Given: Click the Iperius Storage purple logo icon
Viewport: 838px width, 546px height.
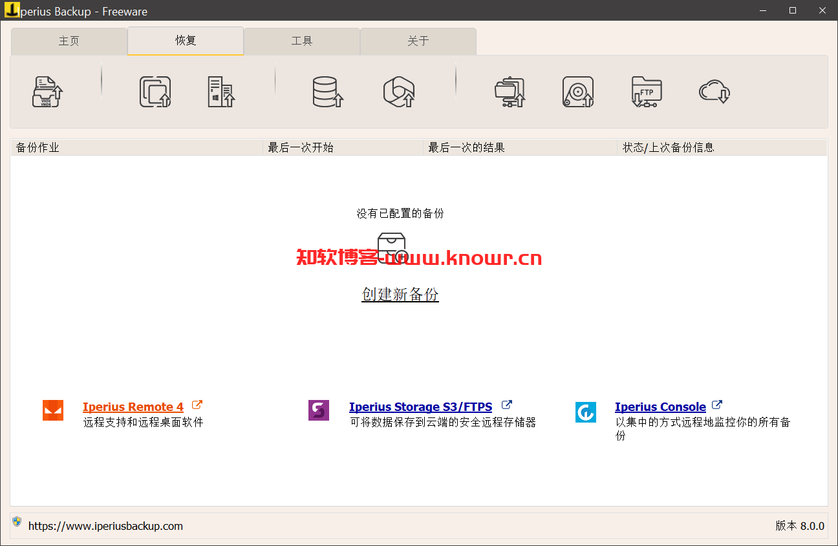Looking at the screenshot, I should (x=319, y=410).
